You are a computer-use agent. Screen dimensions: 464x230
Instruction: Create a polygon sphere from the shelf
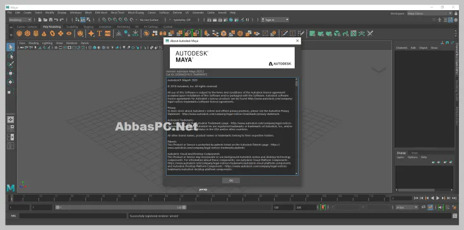click(x=19, y=33)
